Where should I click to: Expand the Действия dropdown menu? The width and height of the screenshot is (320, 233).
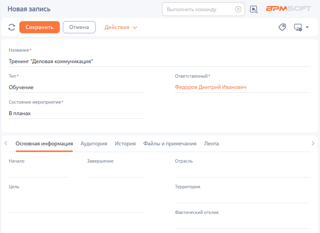coord(121,27)
